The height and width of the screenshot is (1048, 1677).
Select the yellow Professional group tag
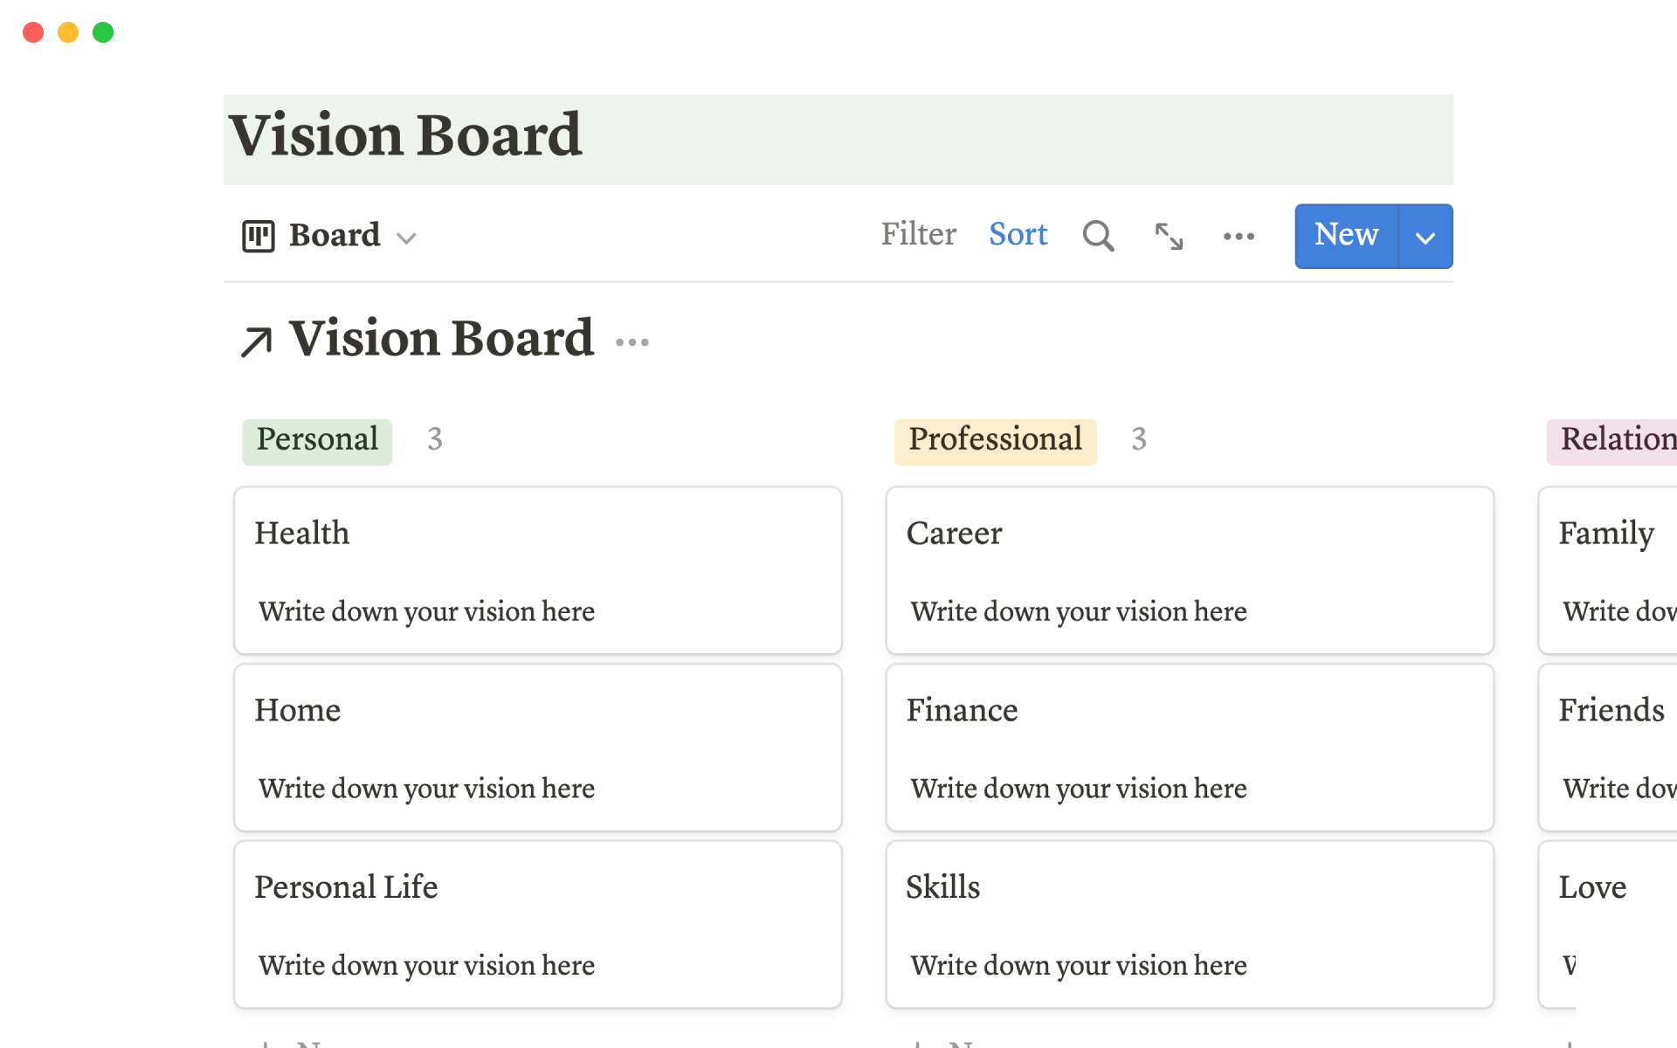pos(995,440)
